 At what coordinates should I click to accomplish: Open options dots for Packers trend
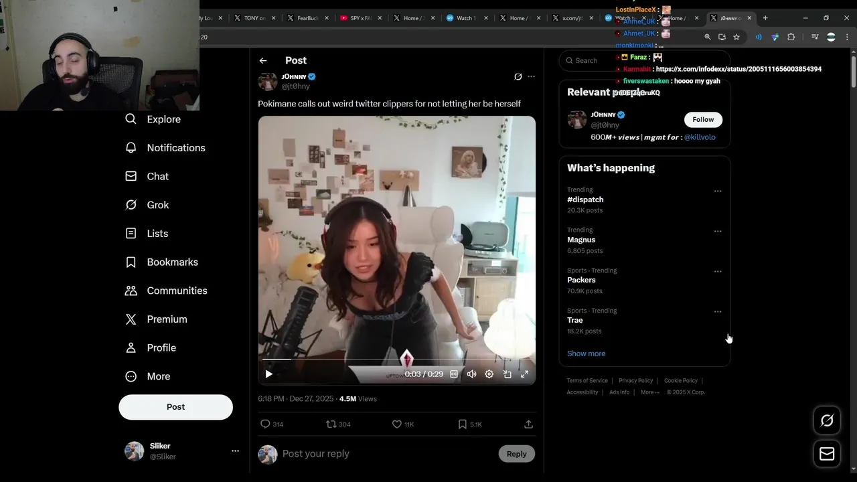click(718, 271)
